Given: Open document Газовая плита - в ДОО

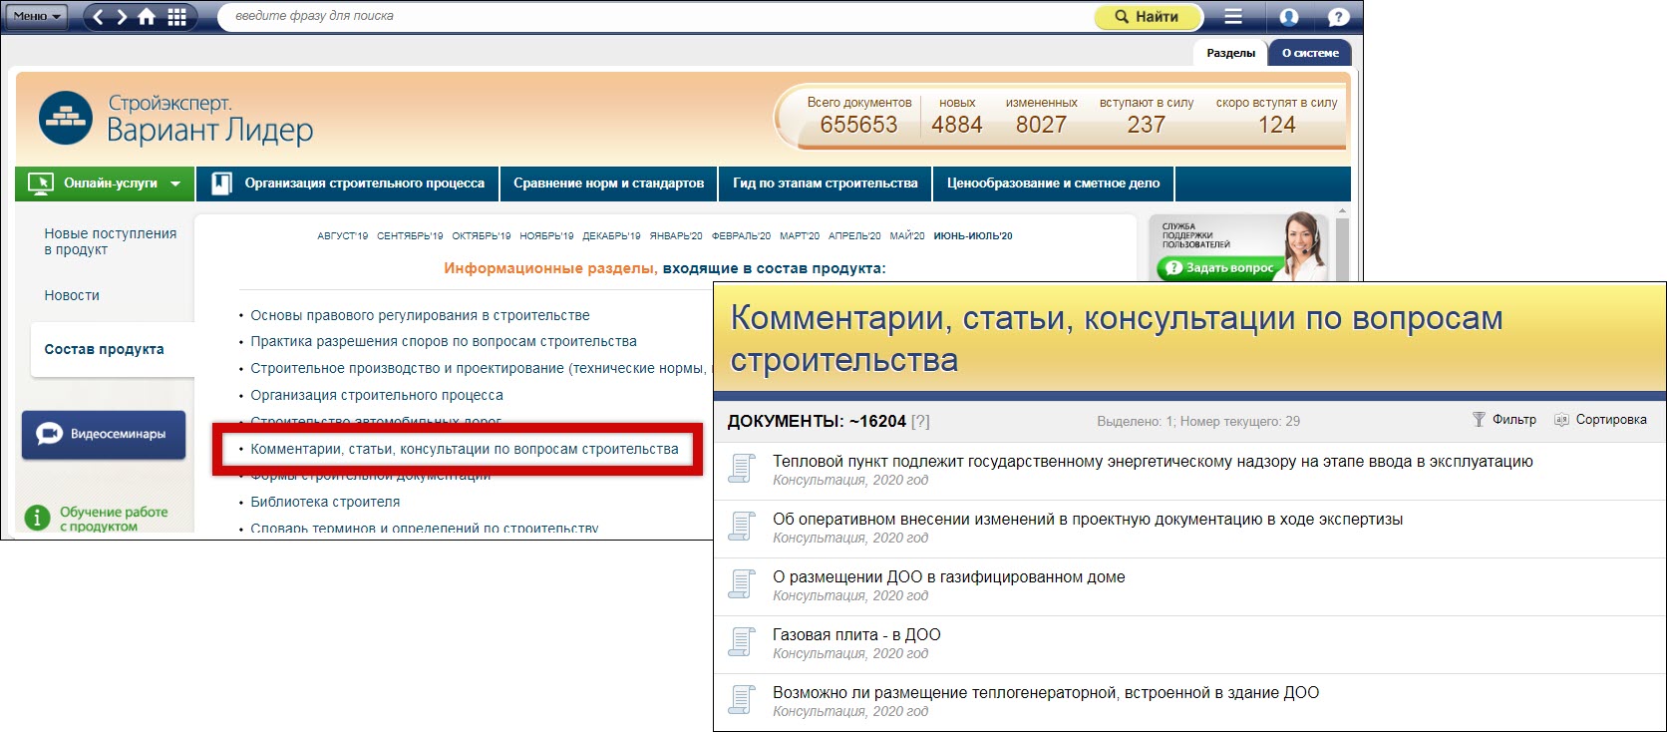Looking at the screenshot, I should pyautogui.click(x=855, y=635).
